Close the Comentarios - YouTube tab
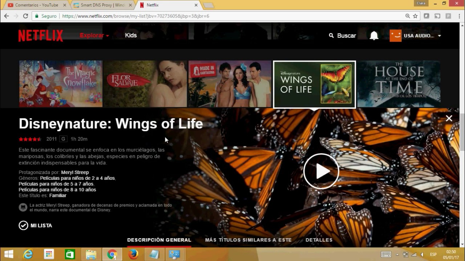This screenshot has height=261, width=465. pos(65,5)
